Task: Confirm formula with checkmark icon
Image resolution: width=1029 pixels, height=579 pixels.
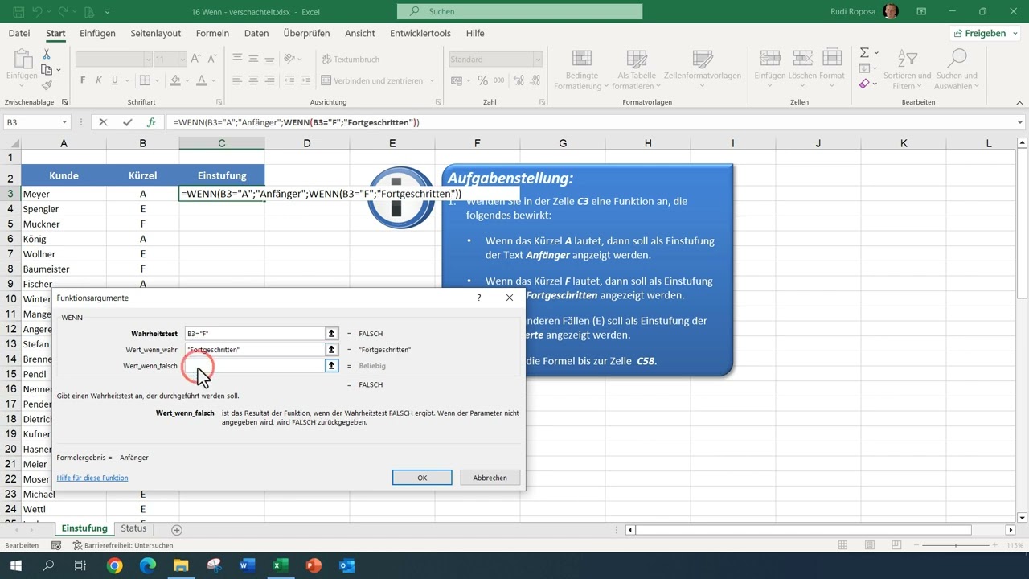Action: point(127,122)
